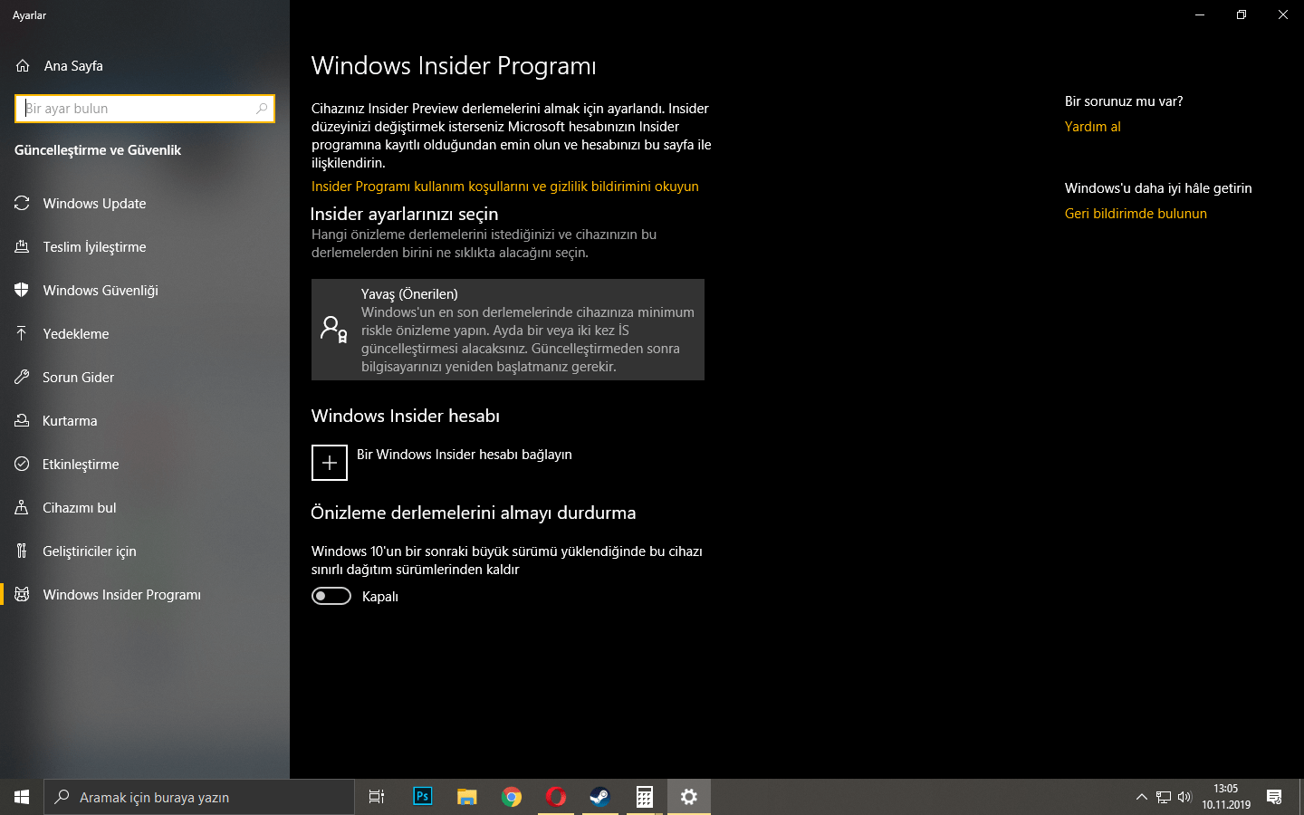Image resolution: width=1304 pixels, height=815 pixels.
Task: Click the Cihazımı bul locator icon
Action: tap(22, 508)
